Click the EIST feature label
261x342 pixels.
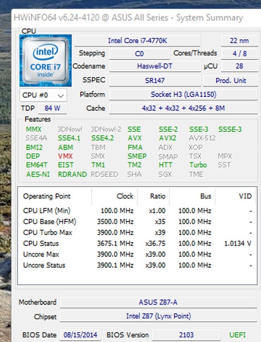pos(66,165)
